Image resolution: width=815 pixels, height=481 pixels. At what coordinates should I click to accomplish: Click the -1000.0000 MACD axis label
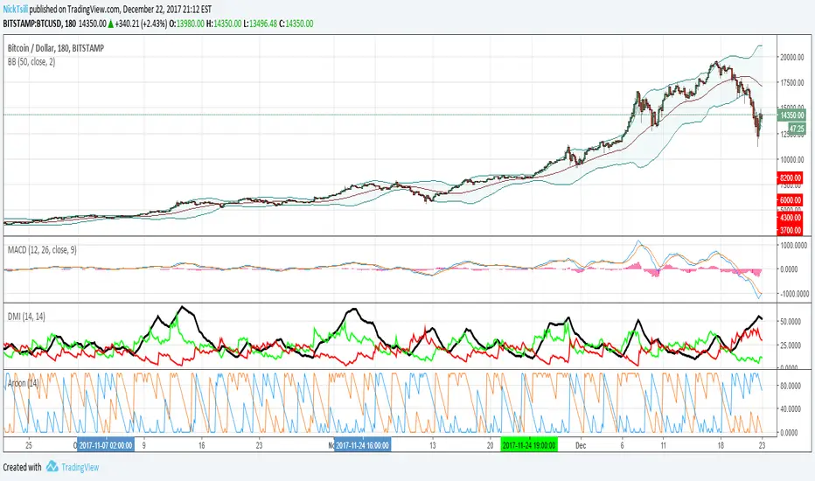[793, 294]
